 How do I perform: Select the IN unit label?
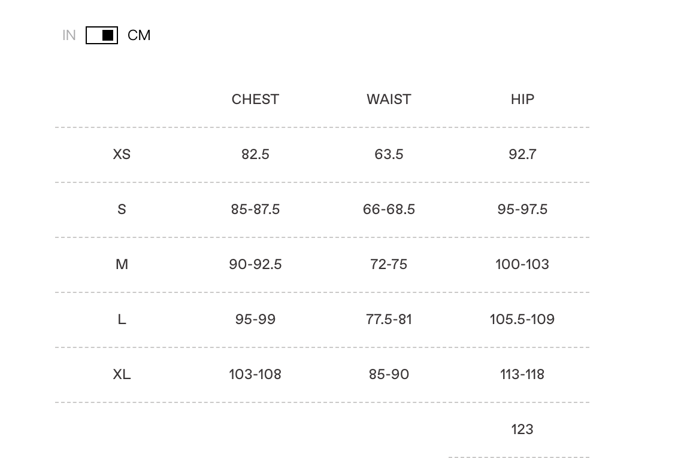69,35
